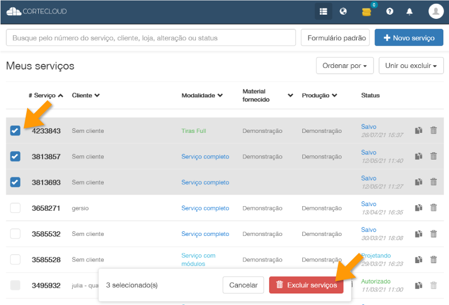Open the coins credits icon
Screen dimensions: 449x305
pos(367,11)
